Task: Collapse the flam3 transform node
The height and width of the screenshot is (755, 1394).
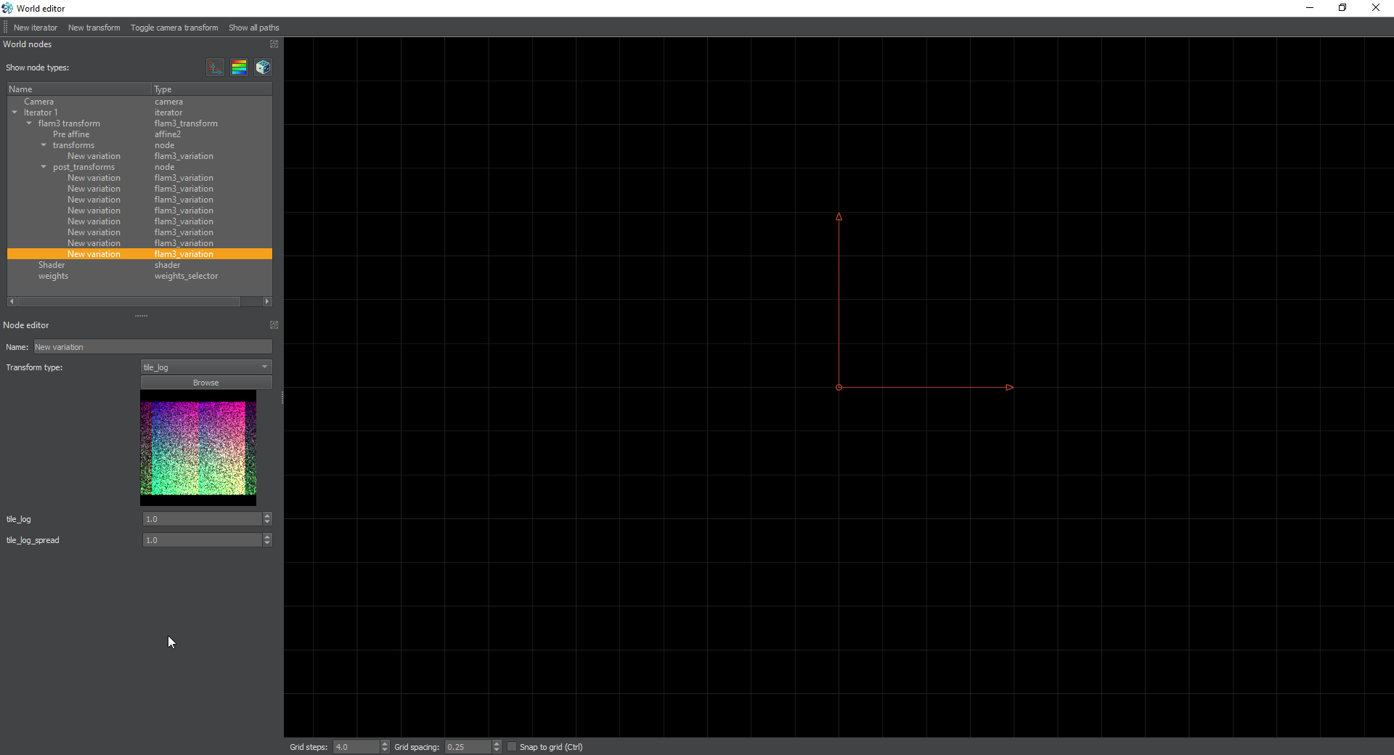Action: [29, 123]
